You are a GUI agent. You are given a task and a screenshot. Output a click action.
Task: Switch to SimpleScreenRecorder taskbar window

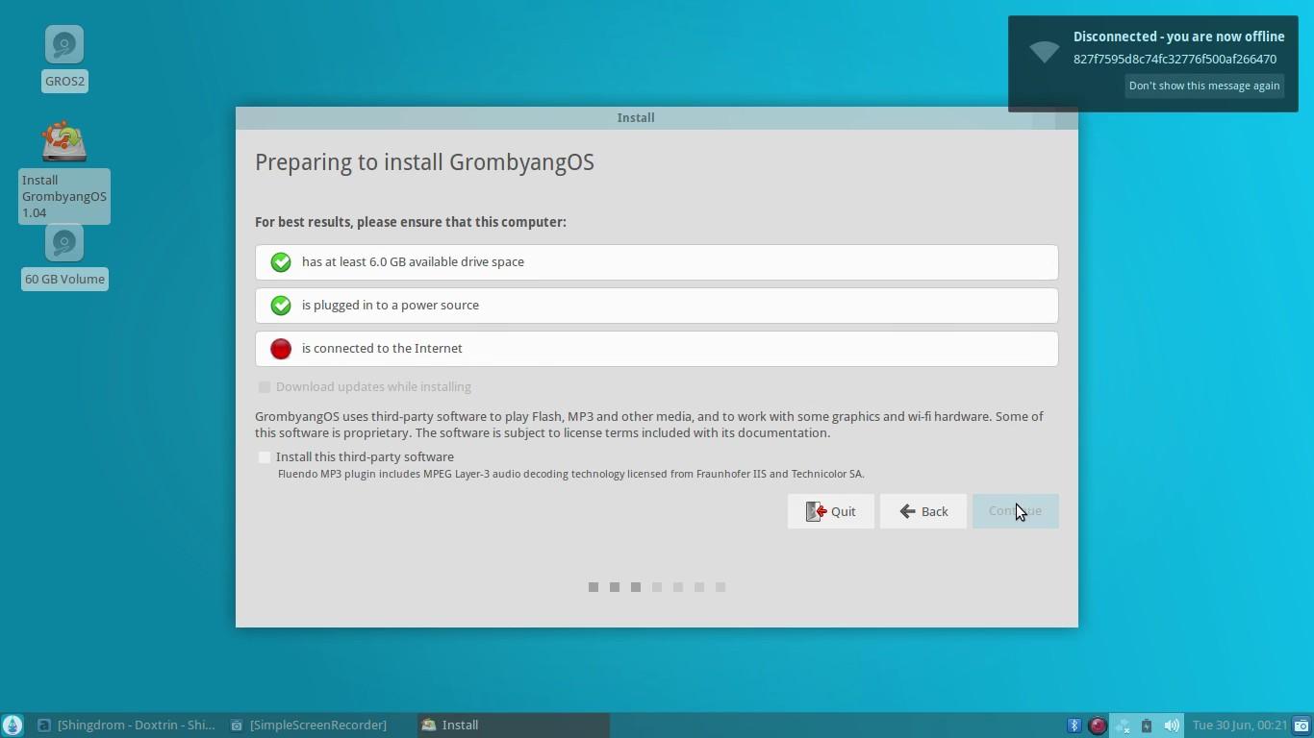(318, 726)
